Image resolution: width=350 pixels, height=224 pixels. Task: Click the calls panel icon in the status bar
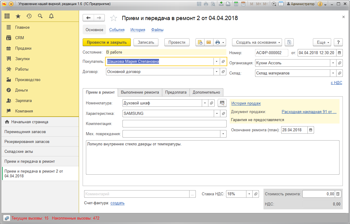click(7, 218)
